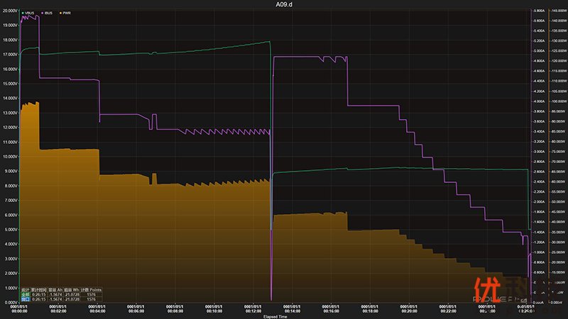Click the 00:06:00 time axis marker
This screenshot has height=319, width=568.
(x=135, y=310)
